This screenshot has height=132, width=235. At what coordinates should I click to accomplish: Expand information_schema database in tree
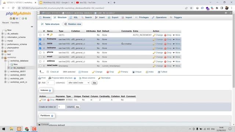pyautogui.click(x=3, y=37)
